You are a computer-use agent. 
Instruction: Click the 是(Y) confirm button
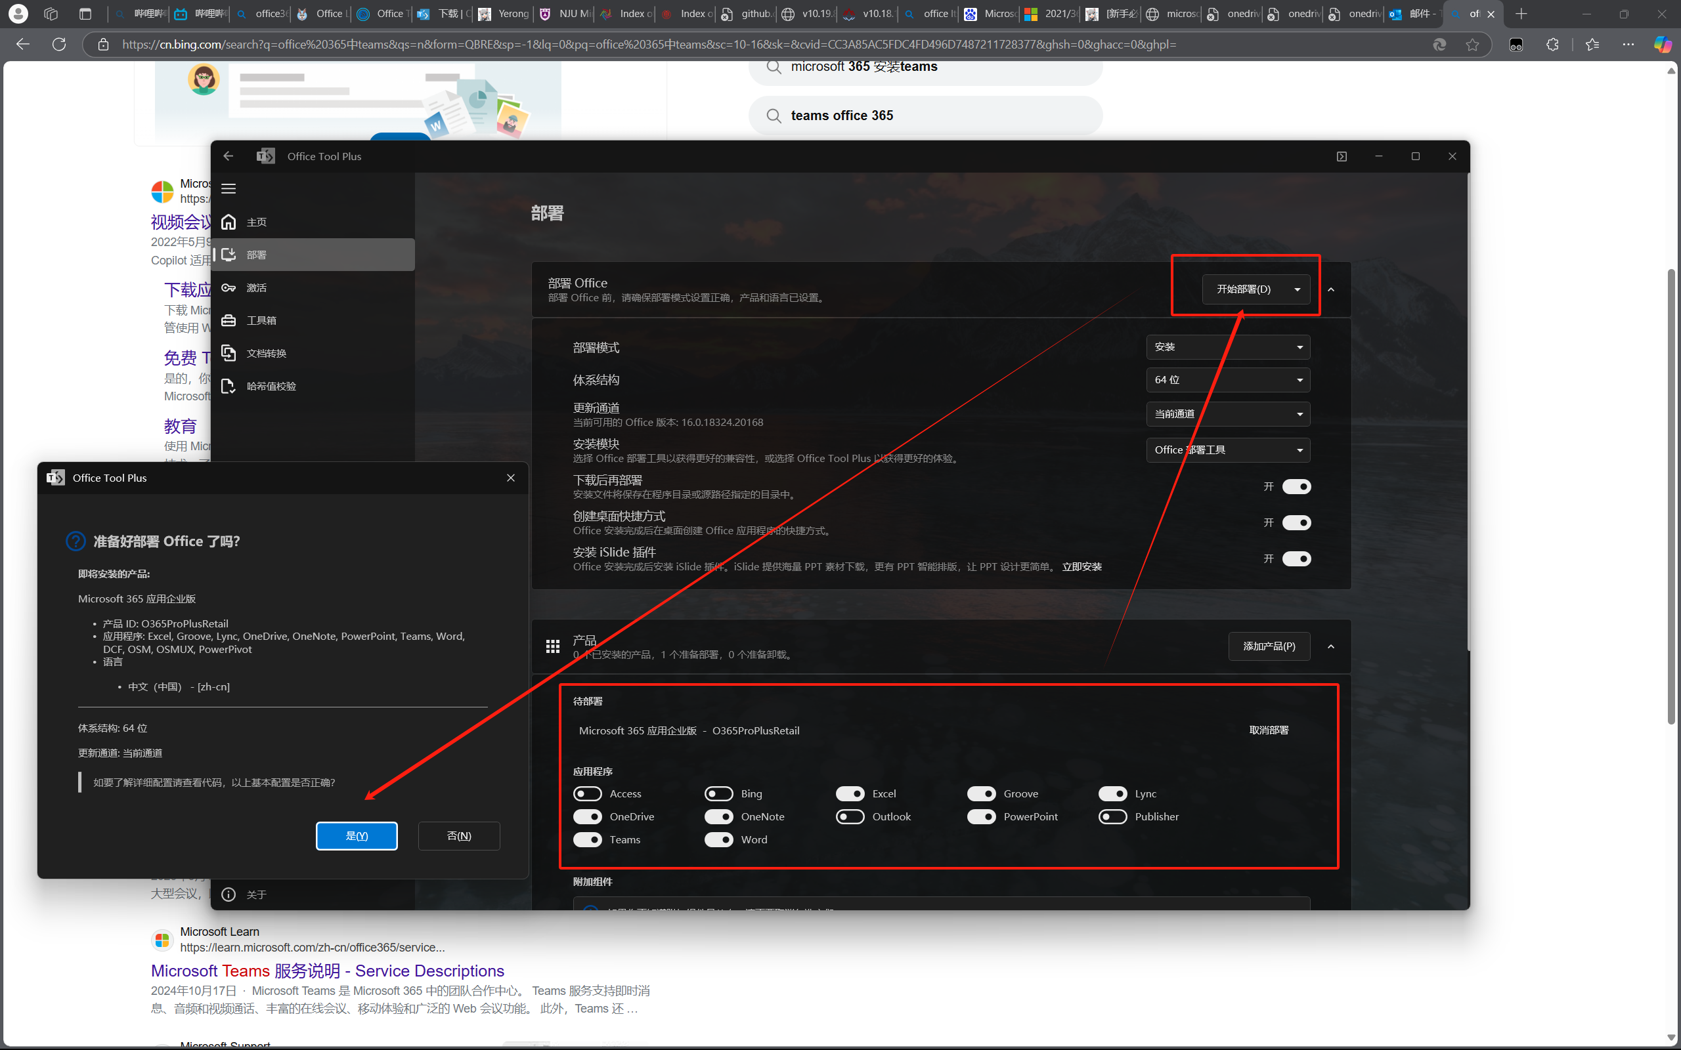(x=357, y=836)
